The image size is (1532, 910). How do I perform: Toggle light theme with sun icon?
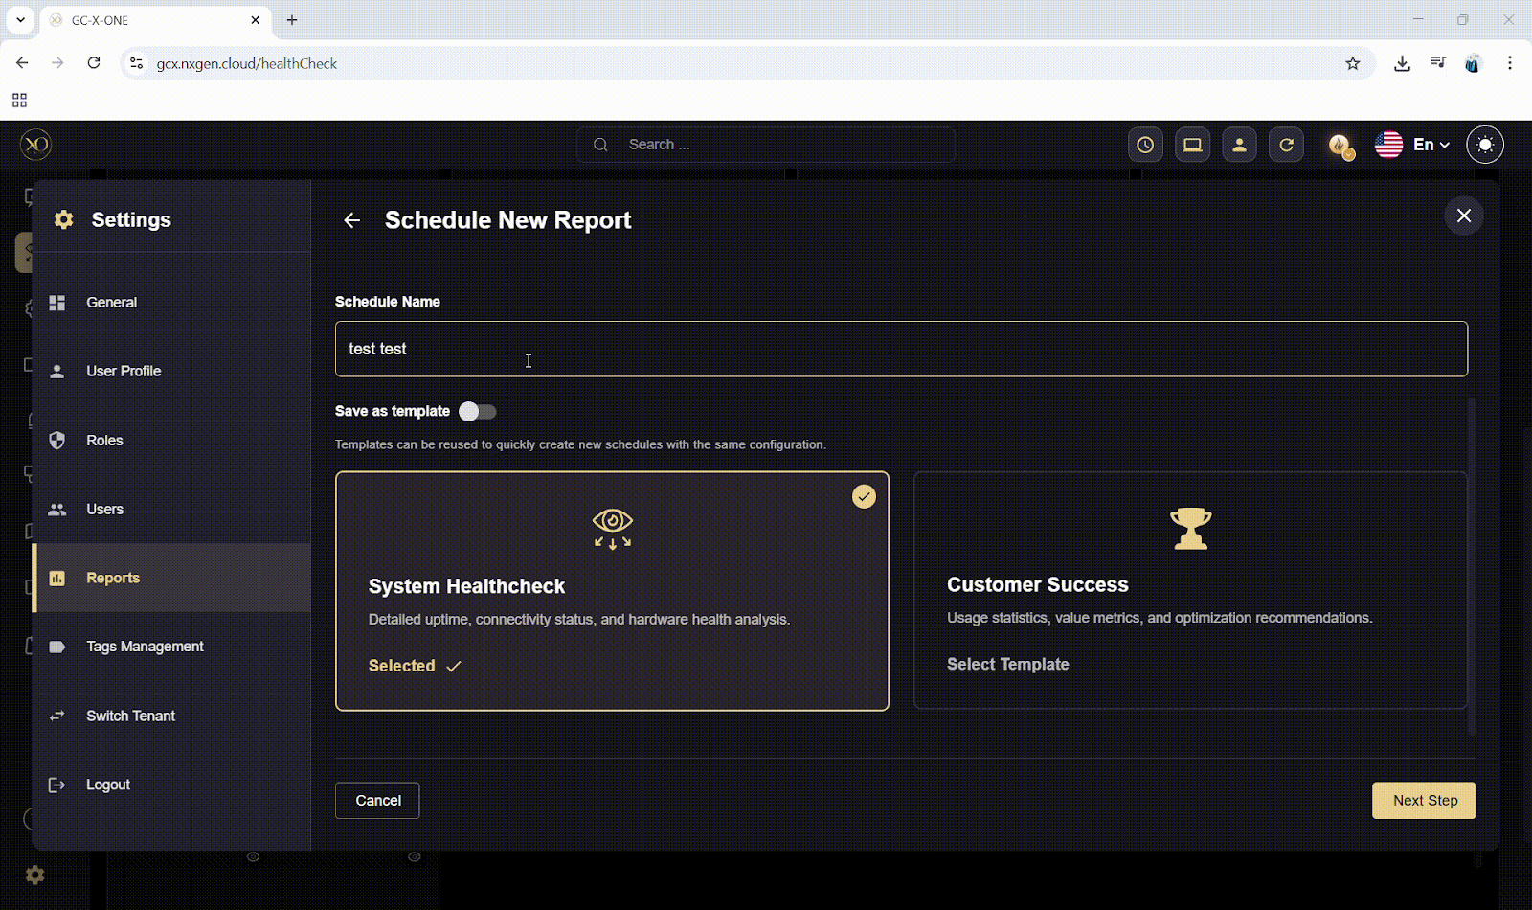click(x=1485, y=145)
